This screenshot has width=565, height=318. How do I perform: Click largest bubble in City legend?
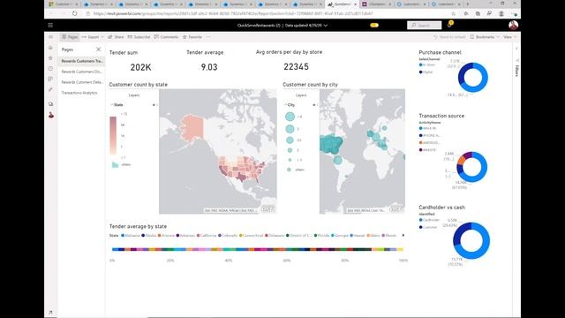(290, 117)
